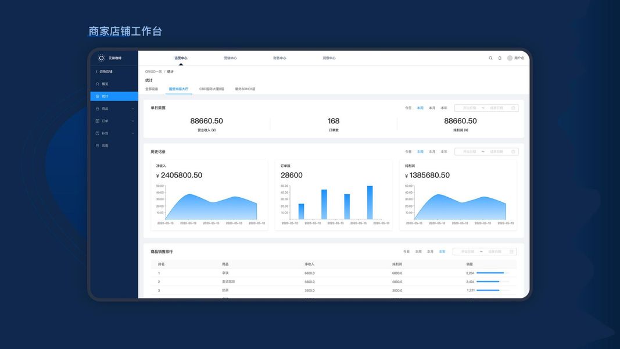Image resolution: width=620 pixels, height=349 pixels.
Task: Open search via magnifier icon
Action: (x=490, y=58)
